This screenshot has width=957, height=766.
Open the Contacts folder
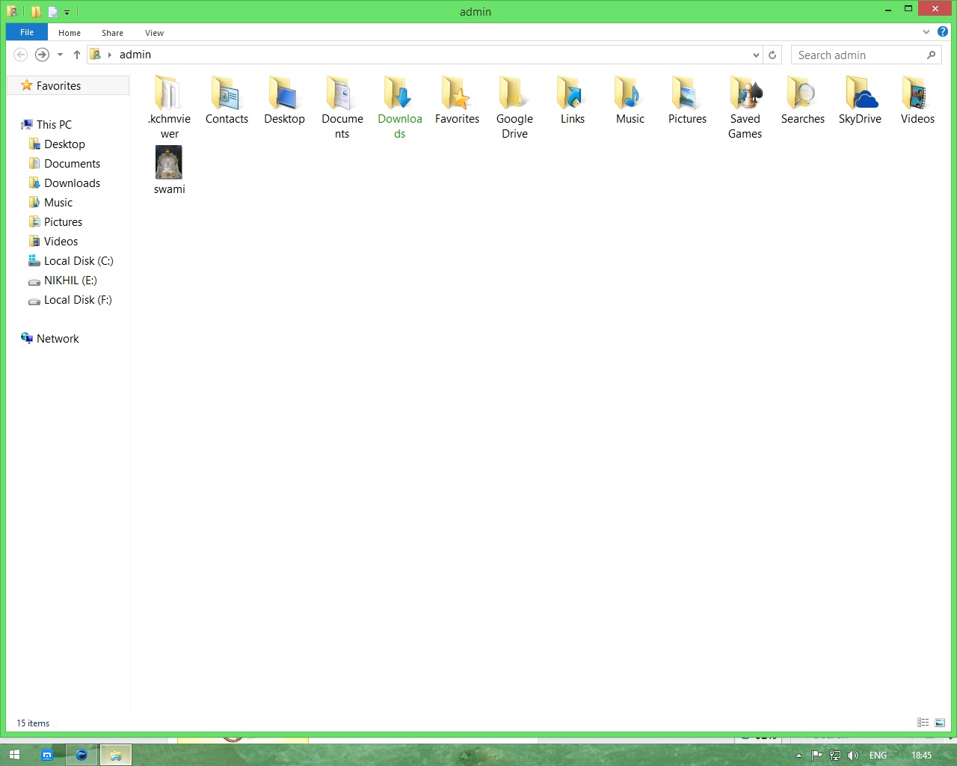click(x=227, y=100)
